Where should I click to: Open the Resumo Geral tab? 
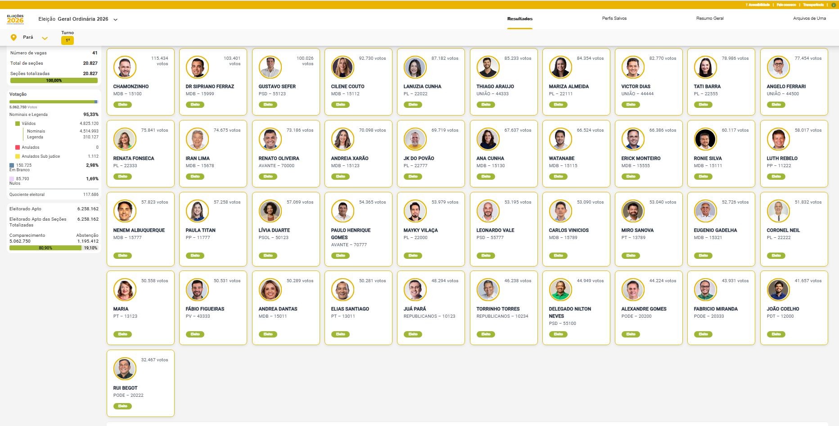[x=710, y=18]
